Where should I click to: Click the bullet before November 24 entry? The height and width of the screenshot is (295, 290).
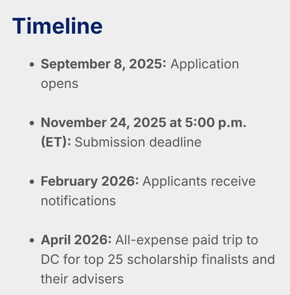(32, 123)
